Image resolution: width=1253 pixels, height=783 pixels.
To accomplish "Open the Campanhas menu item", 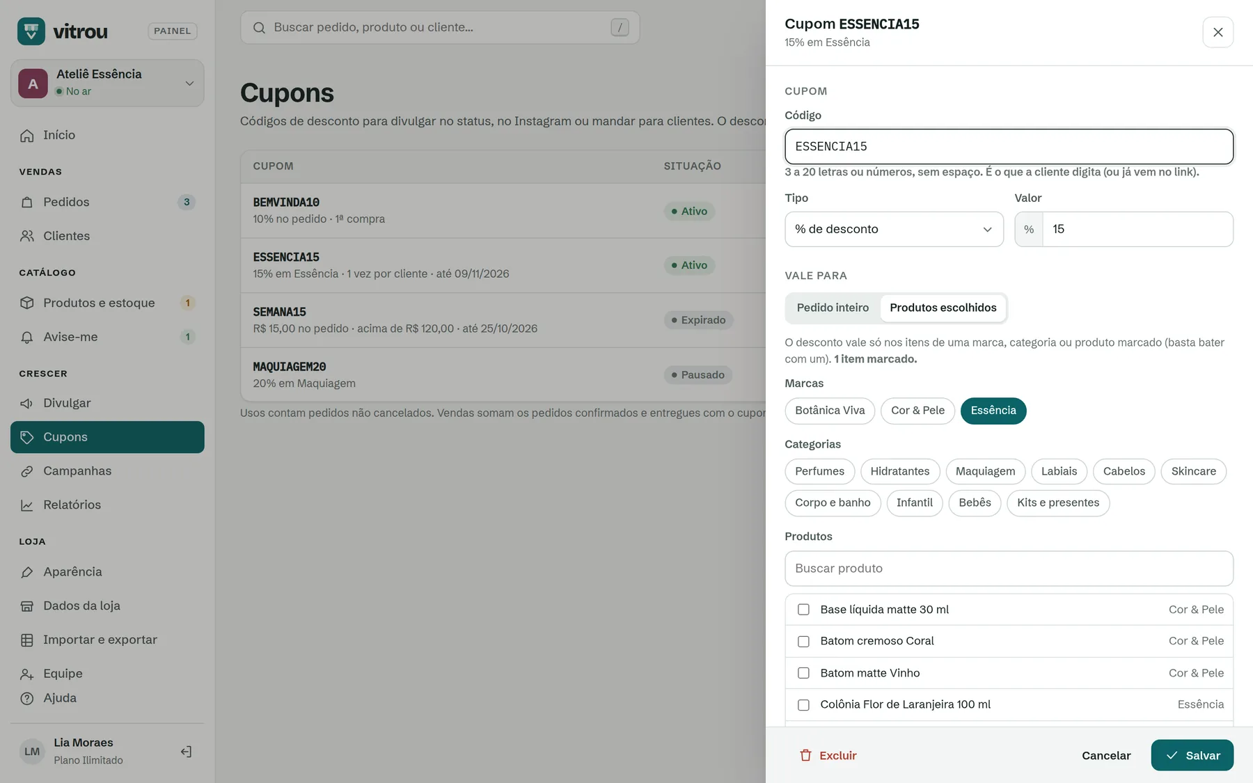I will 107,471.
